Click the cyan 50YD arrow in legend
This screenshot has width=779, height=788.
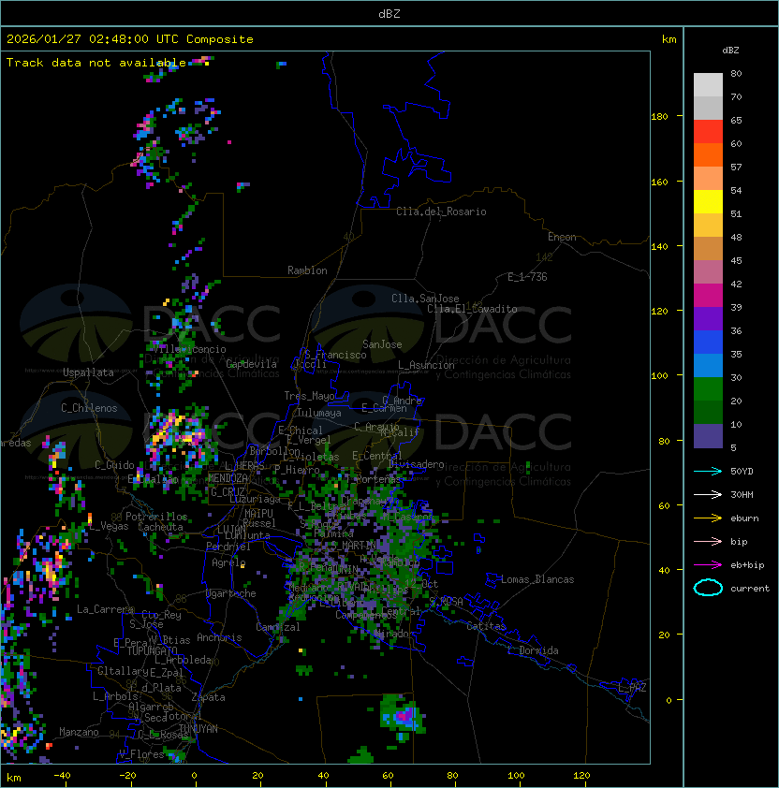(708, 471)
